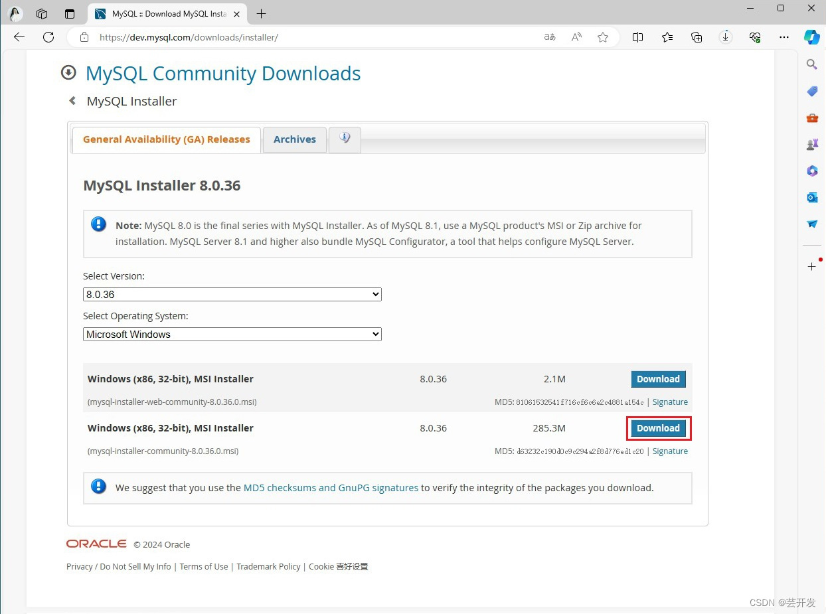
Task: Open sidebar games chess icon
Action: 811,145
